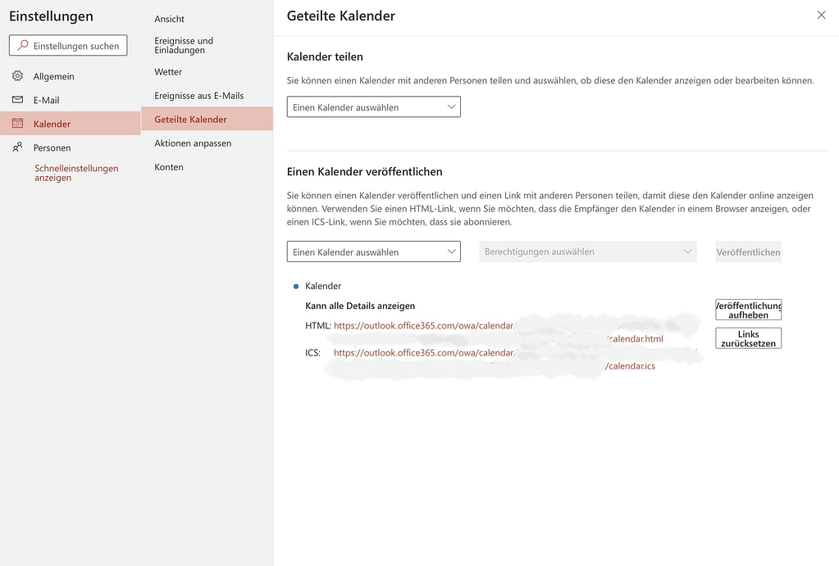Click the calendar.html link ending
Viewport: 839px width, 566px height.
point(636,339)
